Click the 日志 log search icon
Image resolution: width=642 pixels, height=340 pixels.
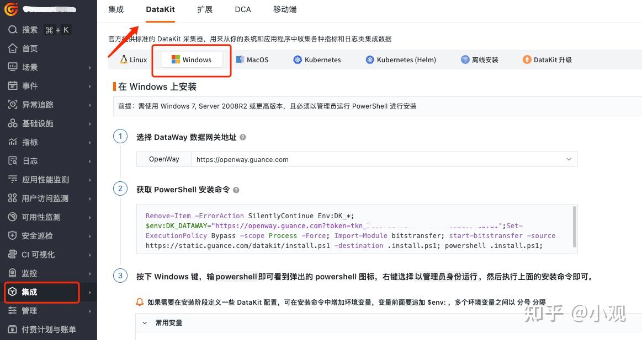(13, 160)
